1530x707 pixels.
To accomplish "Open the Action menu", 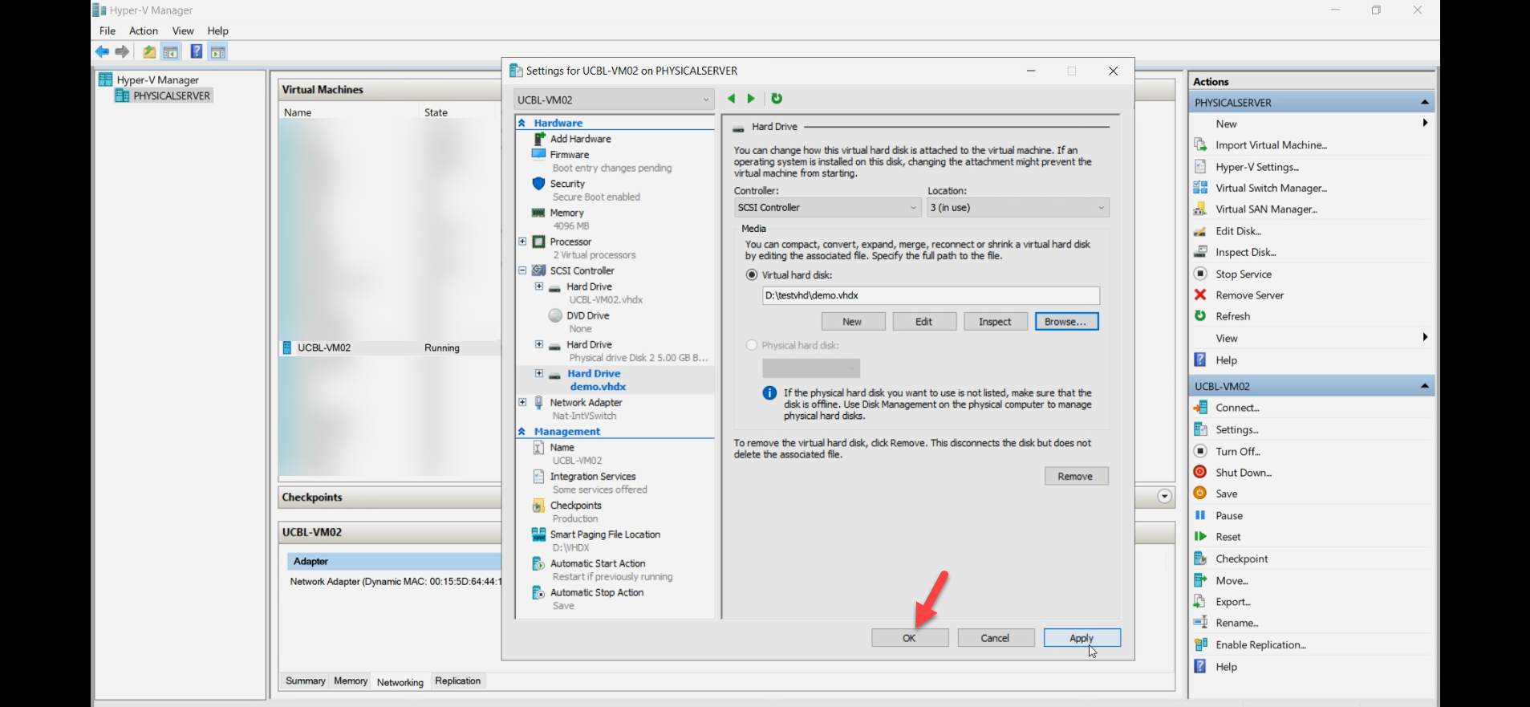I will tap(144, 30).
